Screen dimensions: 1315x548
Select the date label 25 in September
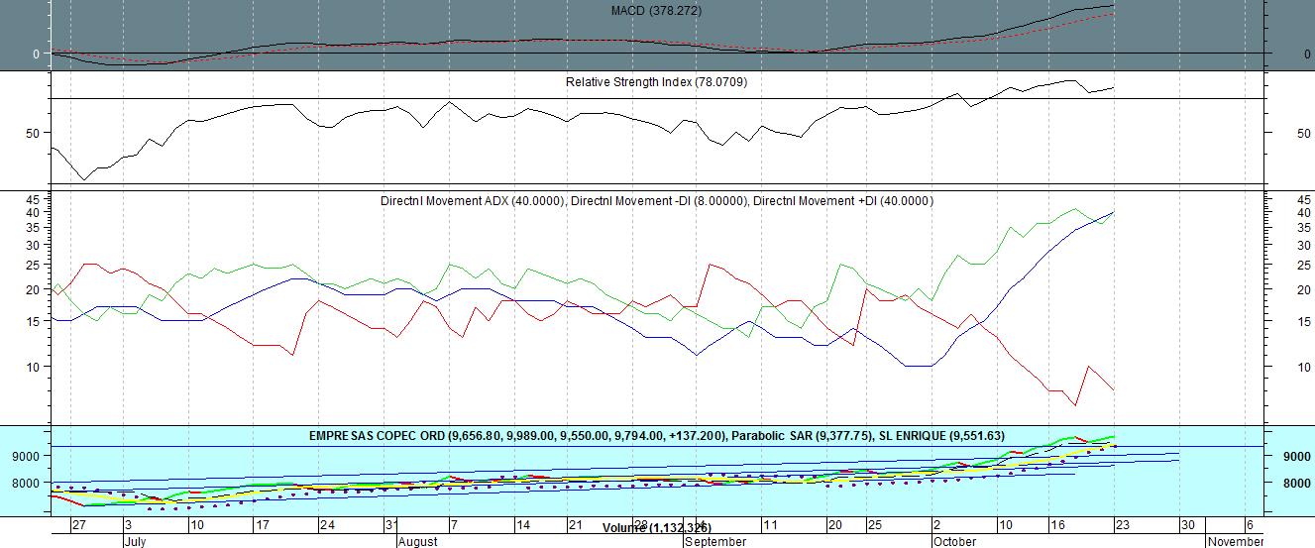click(874, 525)
